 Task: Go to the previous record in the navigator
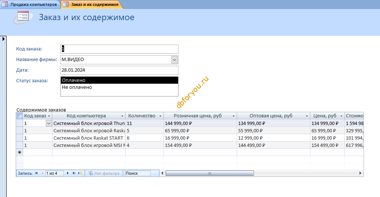pos(43,173)
